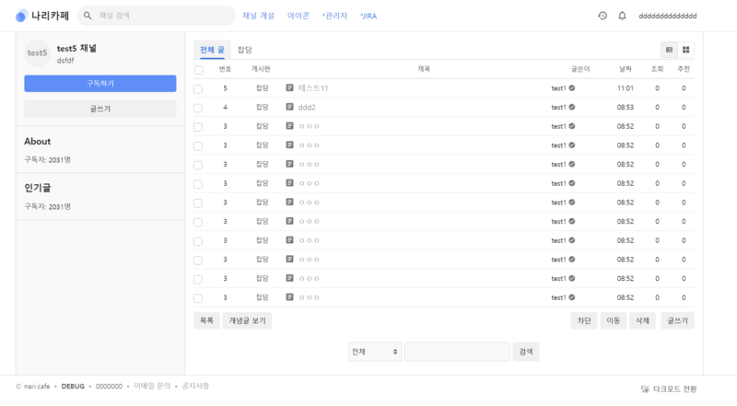This screenshot has width=737, height=406.
Task: Open *JIRA menu link
Action: pyautogui.click(x=368, y=16)
